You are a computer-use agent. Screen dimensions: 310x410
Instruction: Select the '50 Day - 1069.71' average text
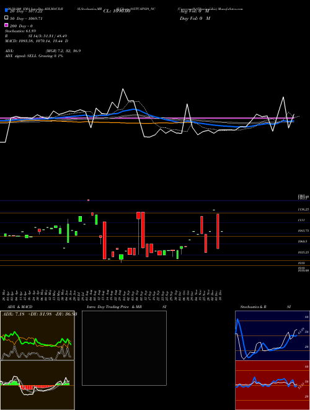[25, 19]
